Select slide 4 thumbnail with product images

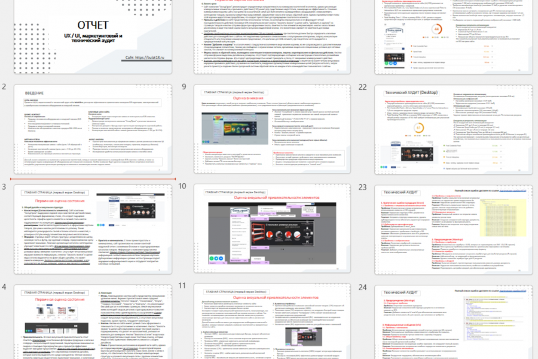[93, 321]
